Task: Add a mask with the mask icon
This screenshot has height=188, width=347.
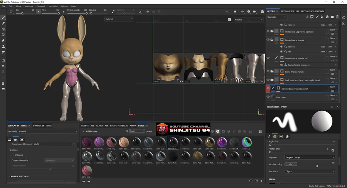Action: click(312, 17)
